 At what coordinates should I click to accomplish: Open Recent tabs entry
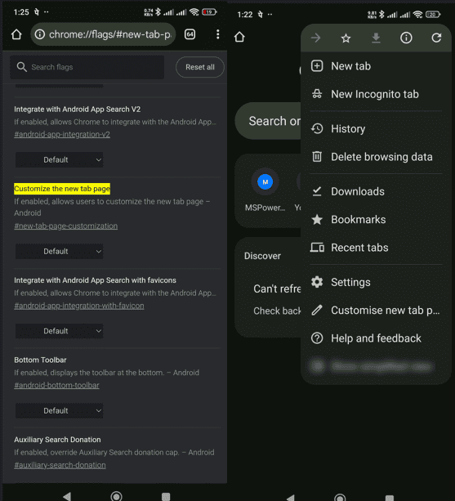coord(376,248)
